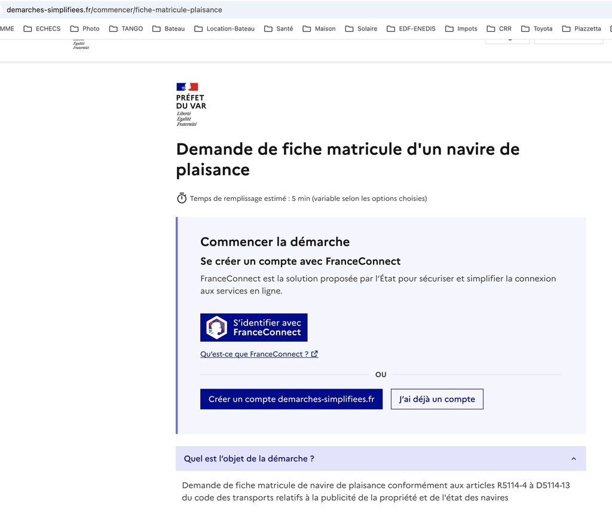Image resolution: width=612 pixels, height=514 pixels.
Task: Open the Maison bookmark folder
Action: point(319,29)
